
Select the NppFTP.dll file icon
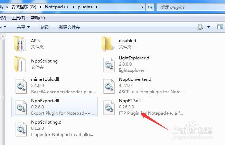pyautogui.click(x=109, y=108)
